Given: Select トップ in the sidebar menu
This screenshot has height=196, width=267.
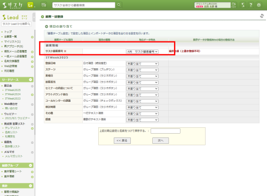Looking at the screenshot, I should click(x=8, y=32).
